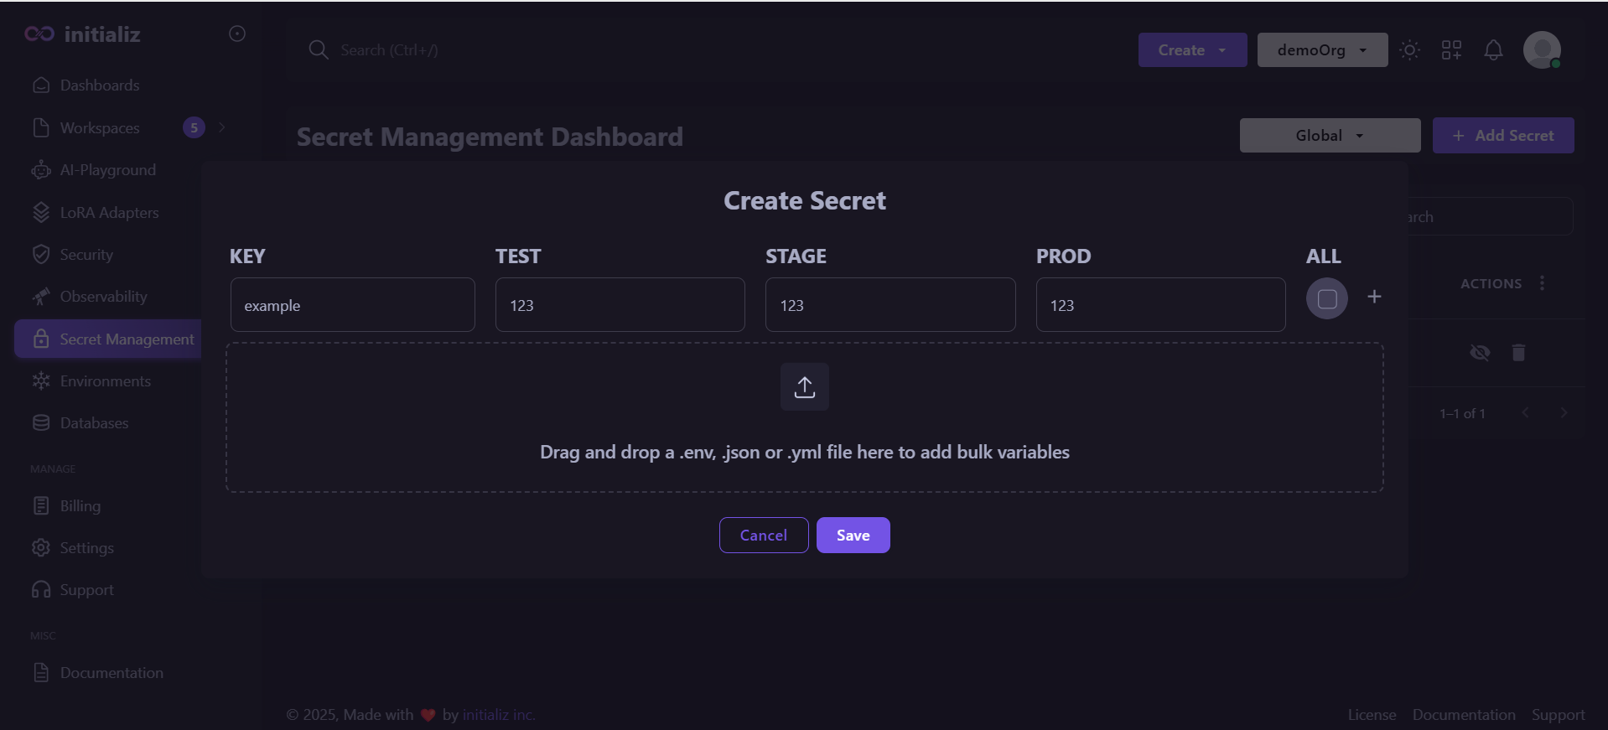Screen dimensions: 1608x730
Task: Click the upload file icon
Action: 805,386
